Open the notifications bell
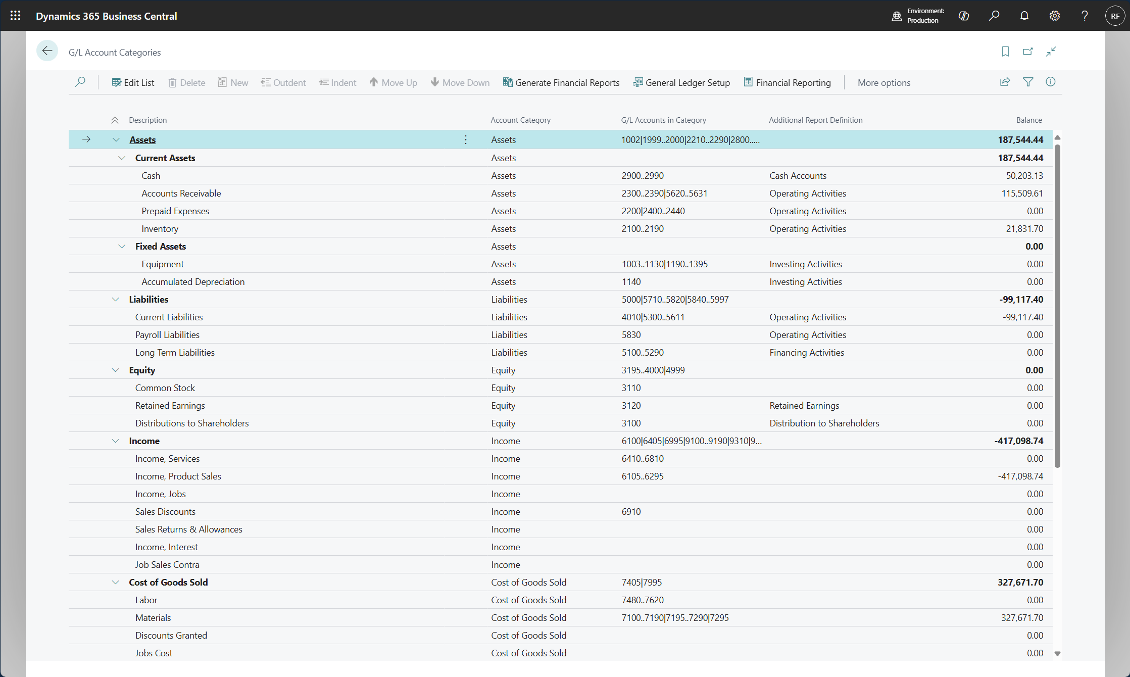The image size is (1130, 677). point(1024,16)
